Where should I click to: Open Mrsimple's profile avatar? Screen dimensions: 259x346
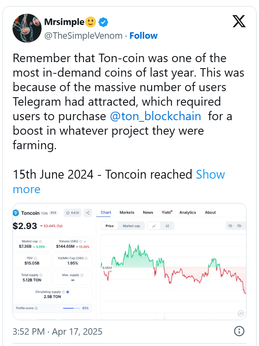(27, 28)
